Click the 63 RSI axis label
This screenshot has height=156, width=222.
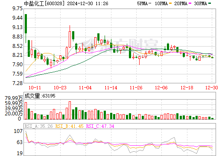pyautogui.click(x=20, y=142)
